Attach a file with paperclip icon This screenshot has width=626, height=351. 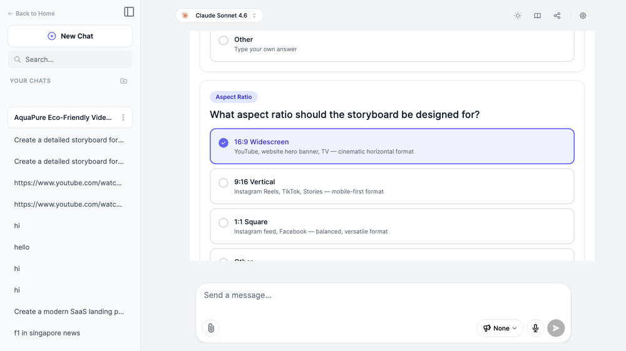211,328
